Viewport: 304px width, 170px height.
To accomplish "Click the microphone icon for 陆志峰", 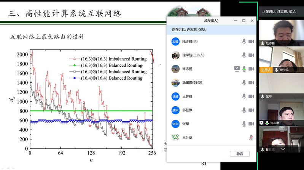I will click(244, 42).
